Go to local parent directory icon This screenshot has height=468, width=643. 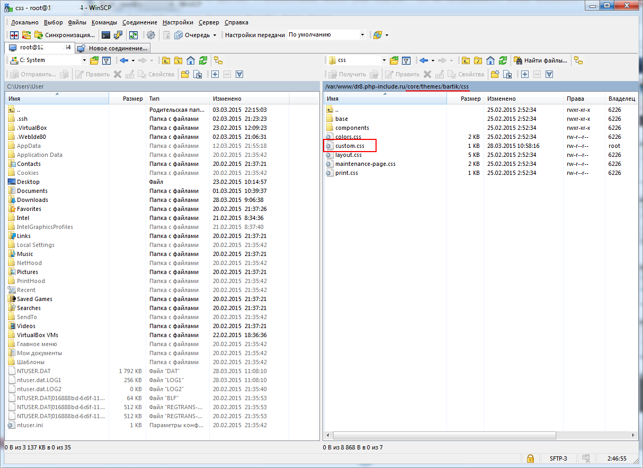coord(166,60)
